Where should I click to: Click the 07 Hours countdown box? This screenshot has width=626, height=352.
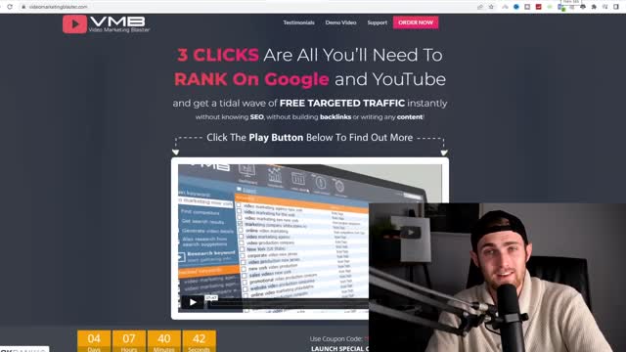click(x=129, y=341)
